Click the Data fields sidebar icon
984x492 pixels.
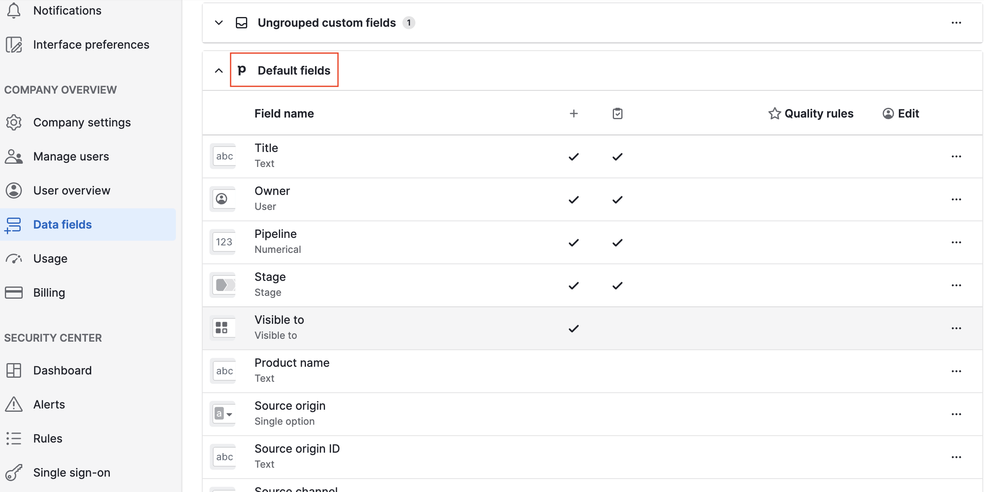click(13, 225)
